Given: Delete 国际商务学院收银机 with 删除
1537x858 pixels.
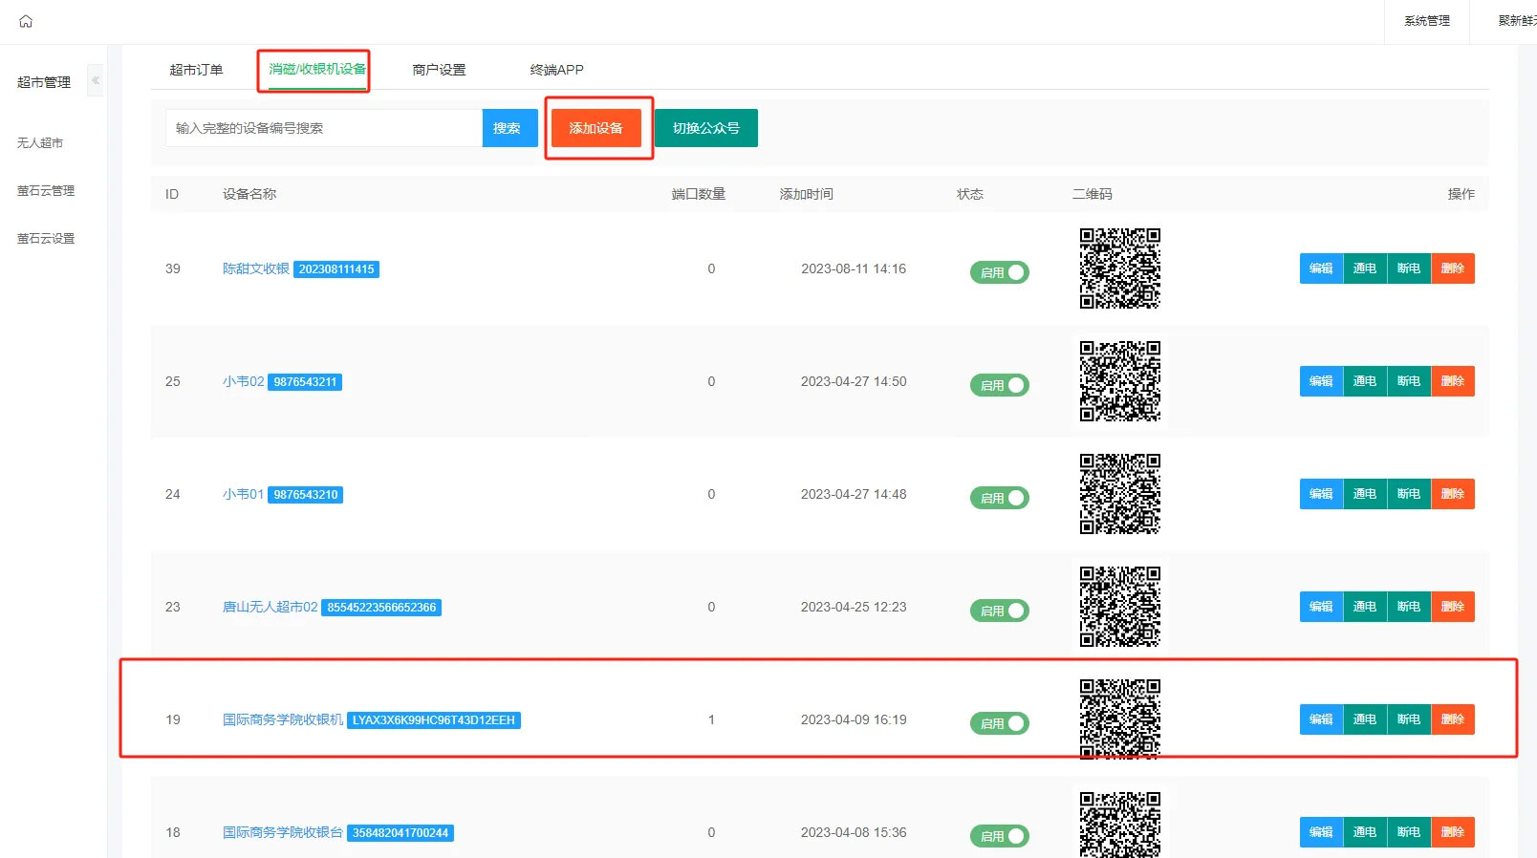Looking at the screenshot, I should (x=1453, y=719).
